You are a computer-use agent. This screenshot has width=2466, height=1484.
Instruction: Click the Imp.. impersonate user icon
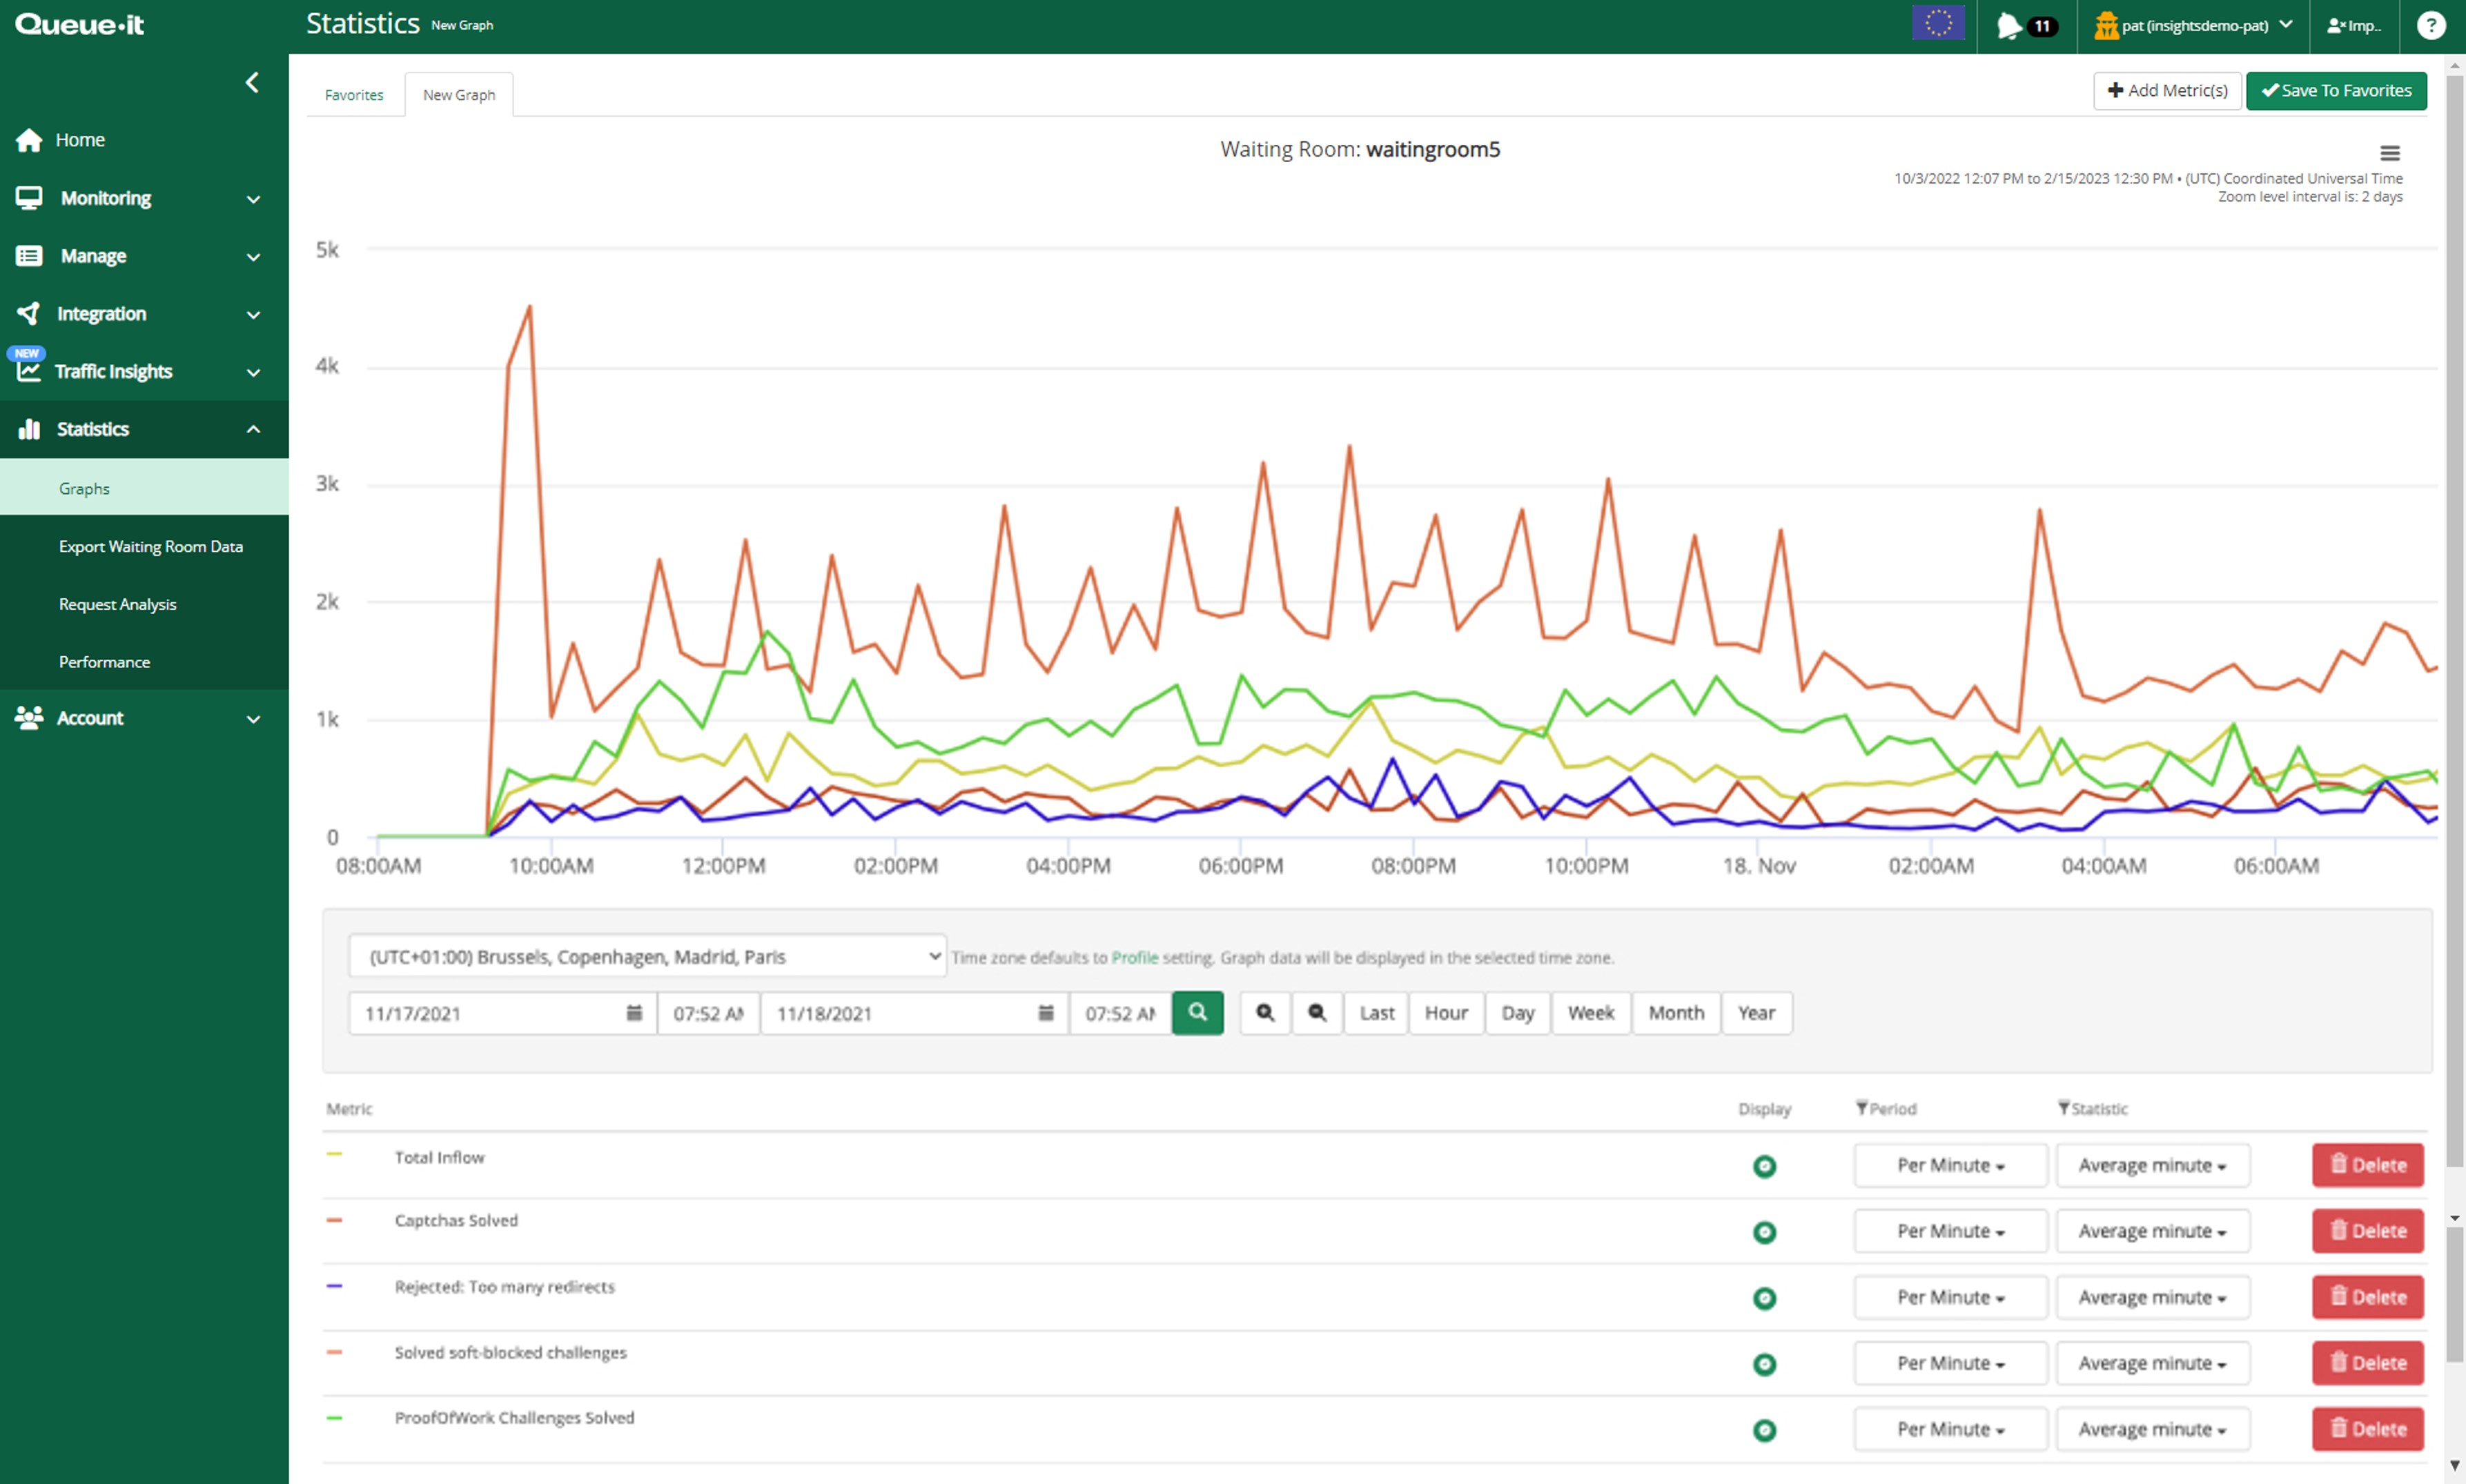point(2354,26)
